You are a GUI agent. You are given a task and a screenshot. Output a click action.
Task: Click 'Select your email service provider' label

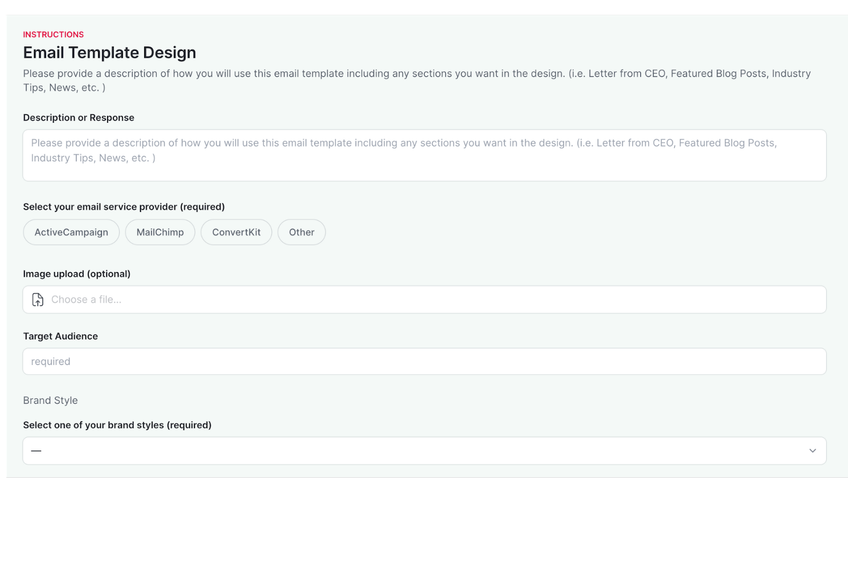[x=123, y=207]
